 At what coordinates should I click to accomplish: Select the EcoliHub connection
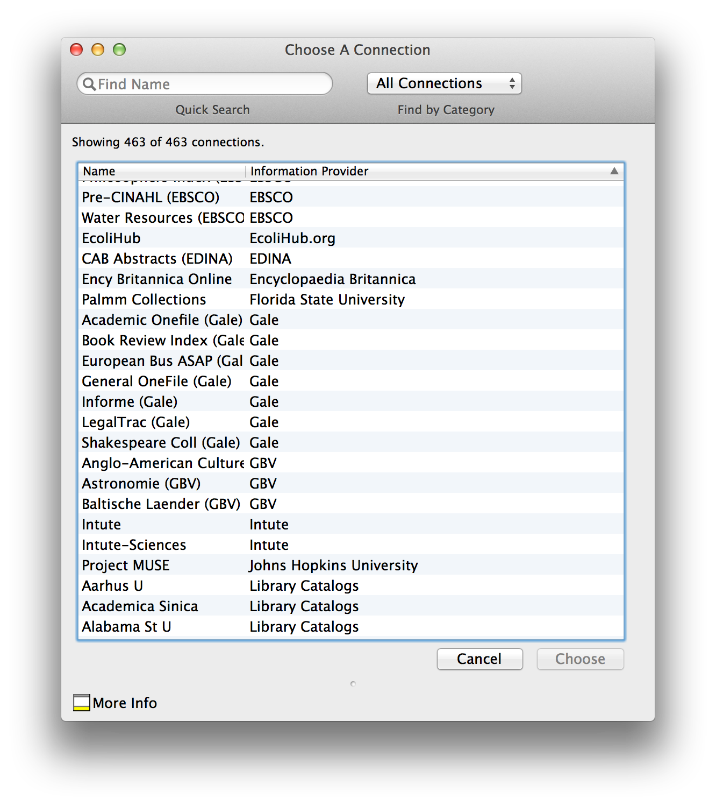[x=351, y=238]
